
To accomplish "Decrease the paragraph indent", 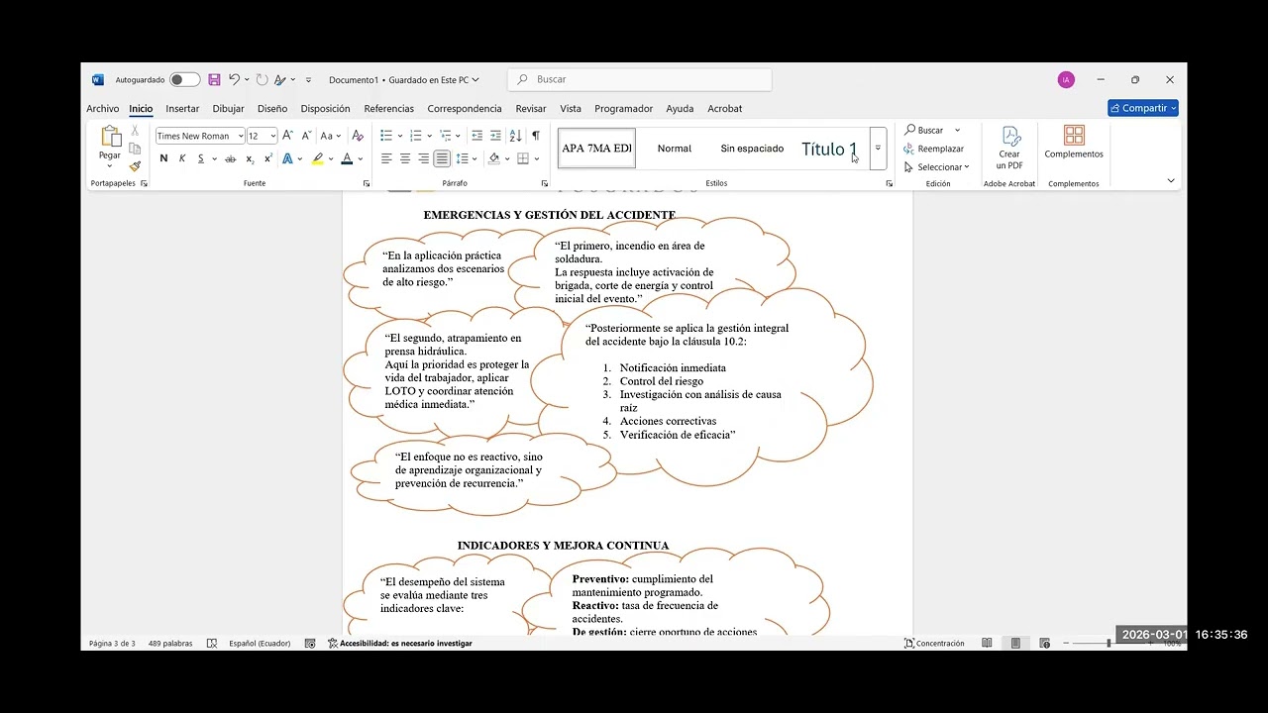I will click(477, 136).
